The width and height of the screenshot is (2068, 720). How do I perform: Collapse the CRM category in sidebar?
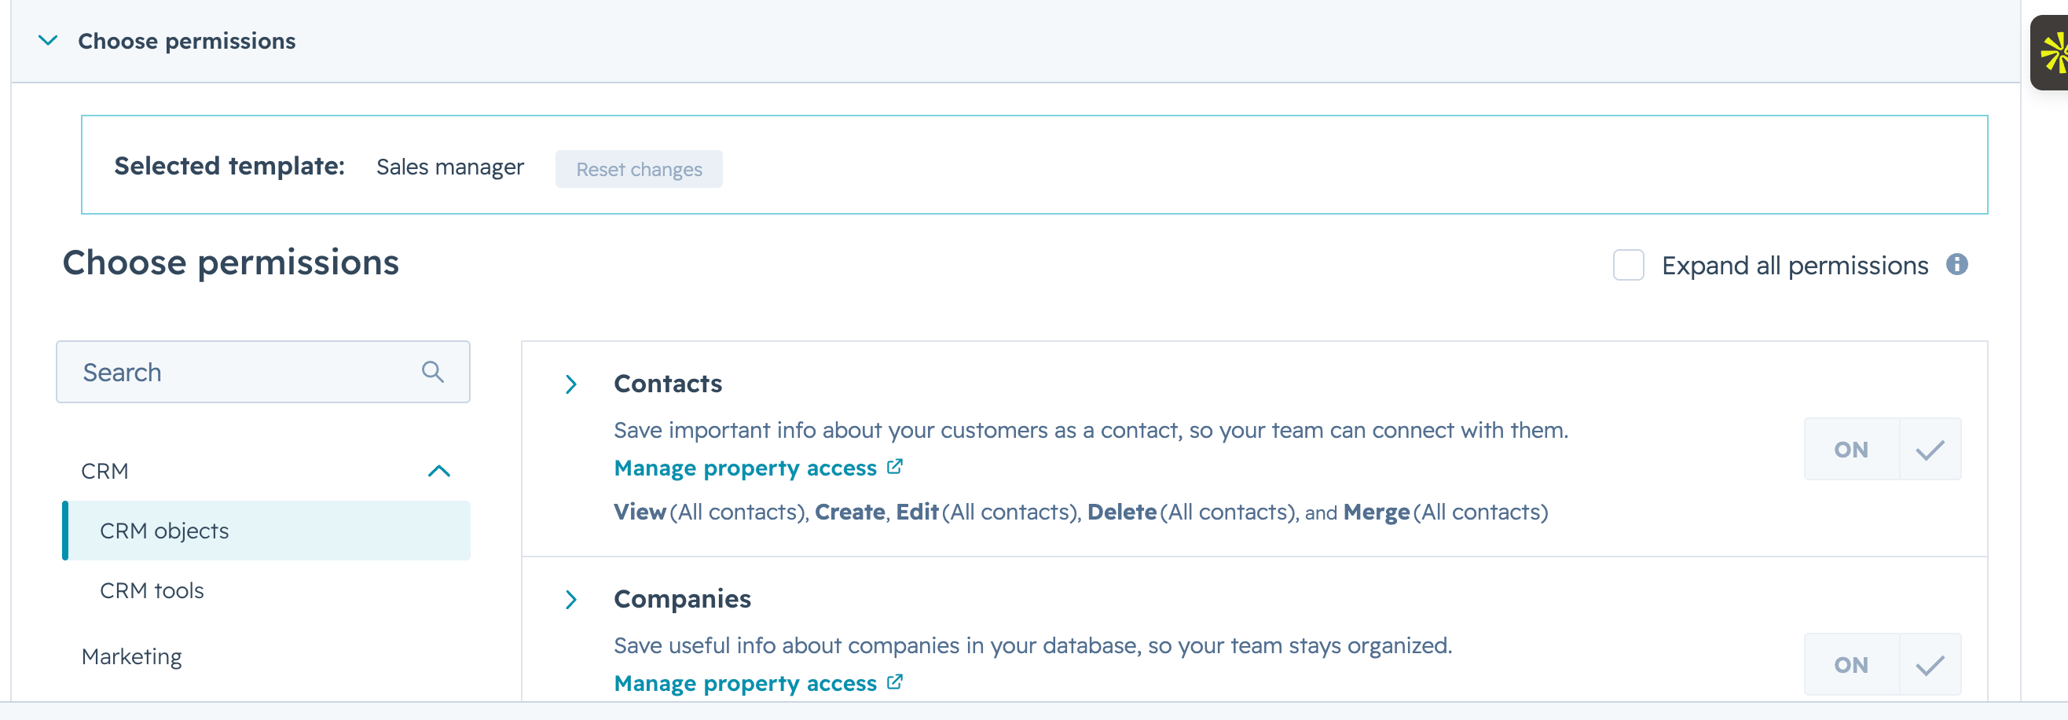point(438,470)
